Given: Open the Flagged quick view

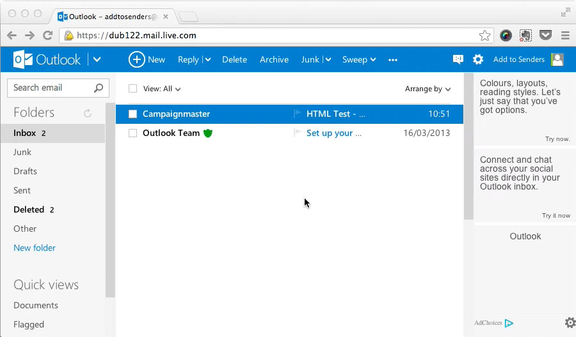Looking at the screenshot, I should pos(29,324).
